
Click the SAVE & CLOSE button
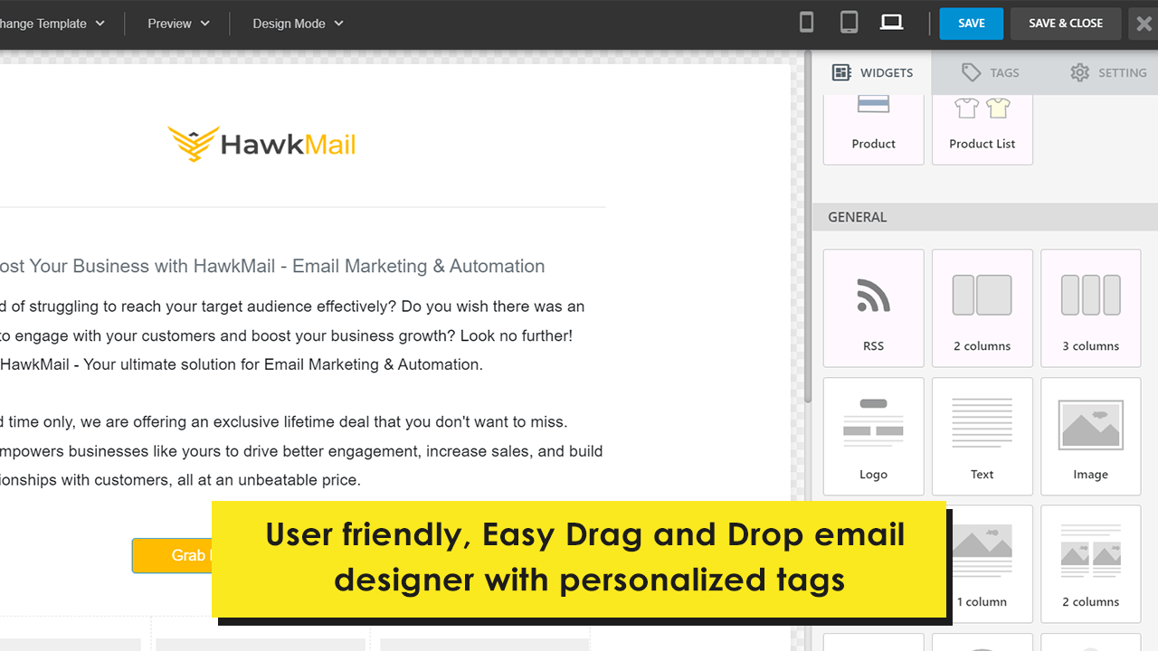1066,24
